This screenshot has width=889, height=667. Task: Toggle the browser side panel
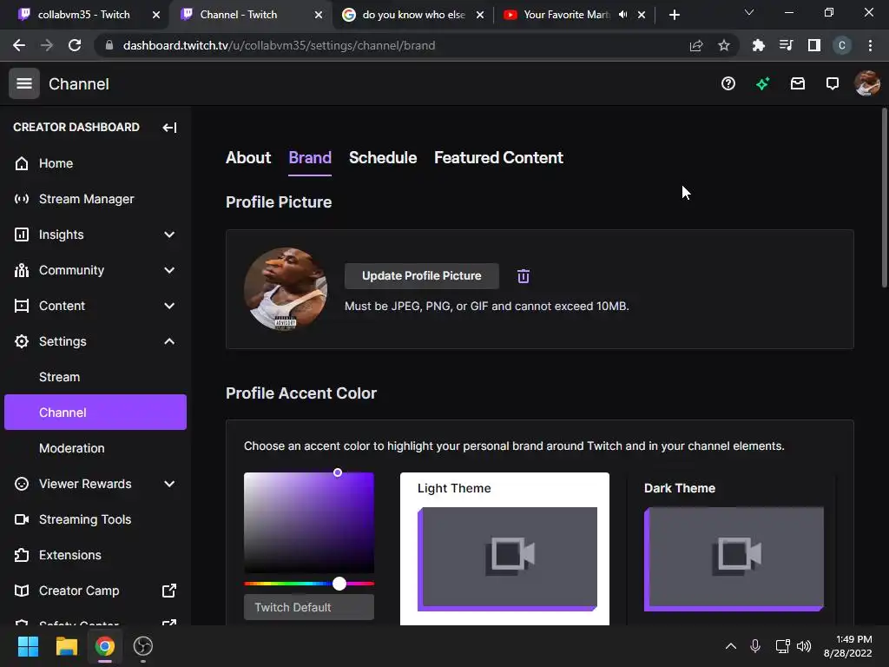pos(814,45)
